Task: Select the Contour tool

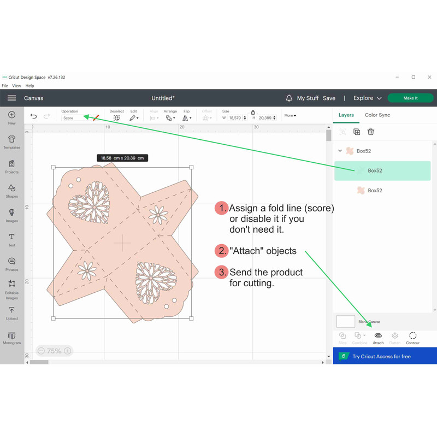Action: pyautogui.click(x=412, y=336)
